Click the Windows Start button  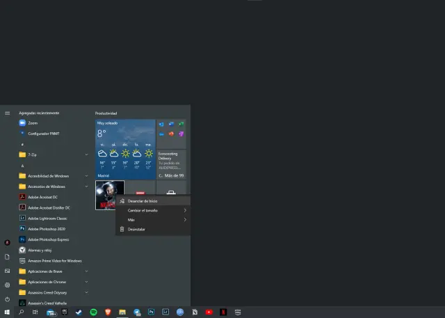tap(7, 312)
